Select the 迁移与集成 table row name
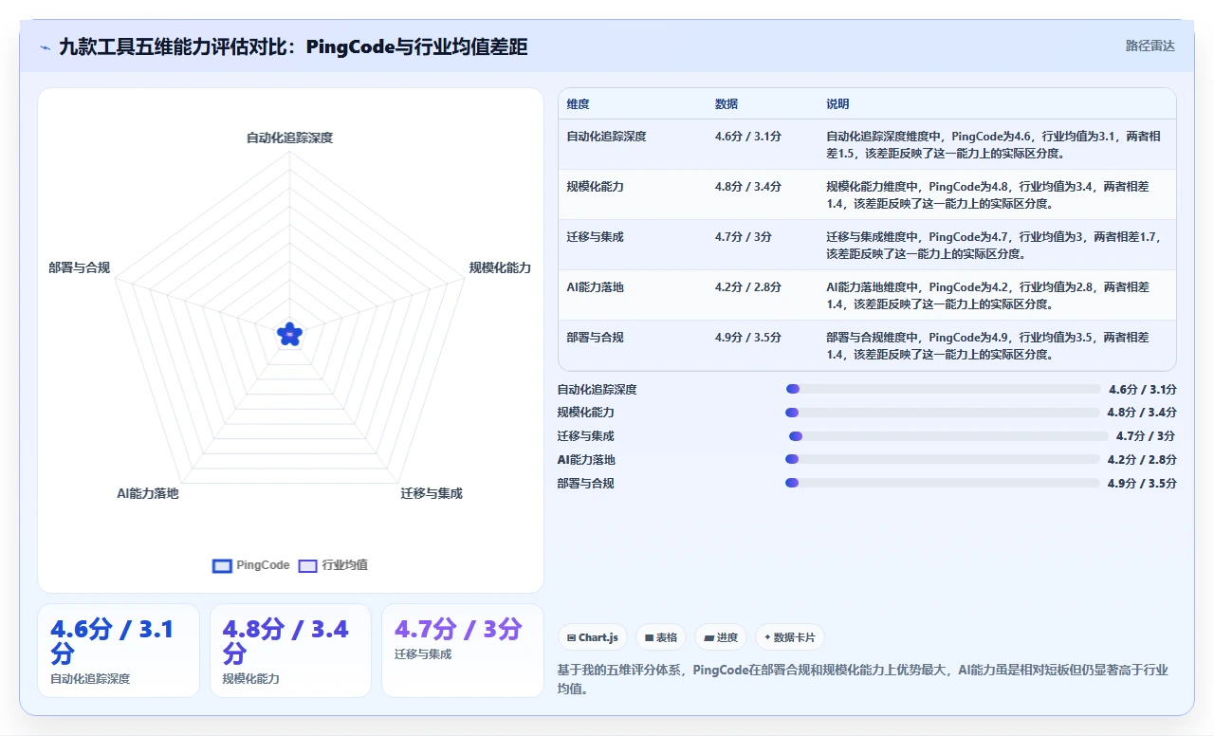Screen dimensions: 1214x736 coord(596,237)
